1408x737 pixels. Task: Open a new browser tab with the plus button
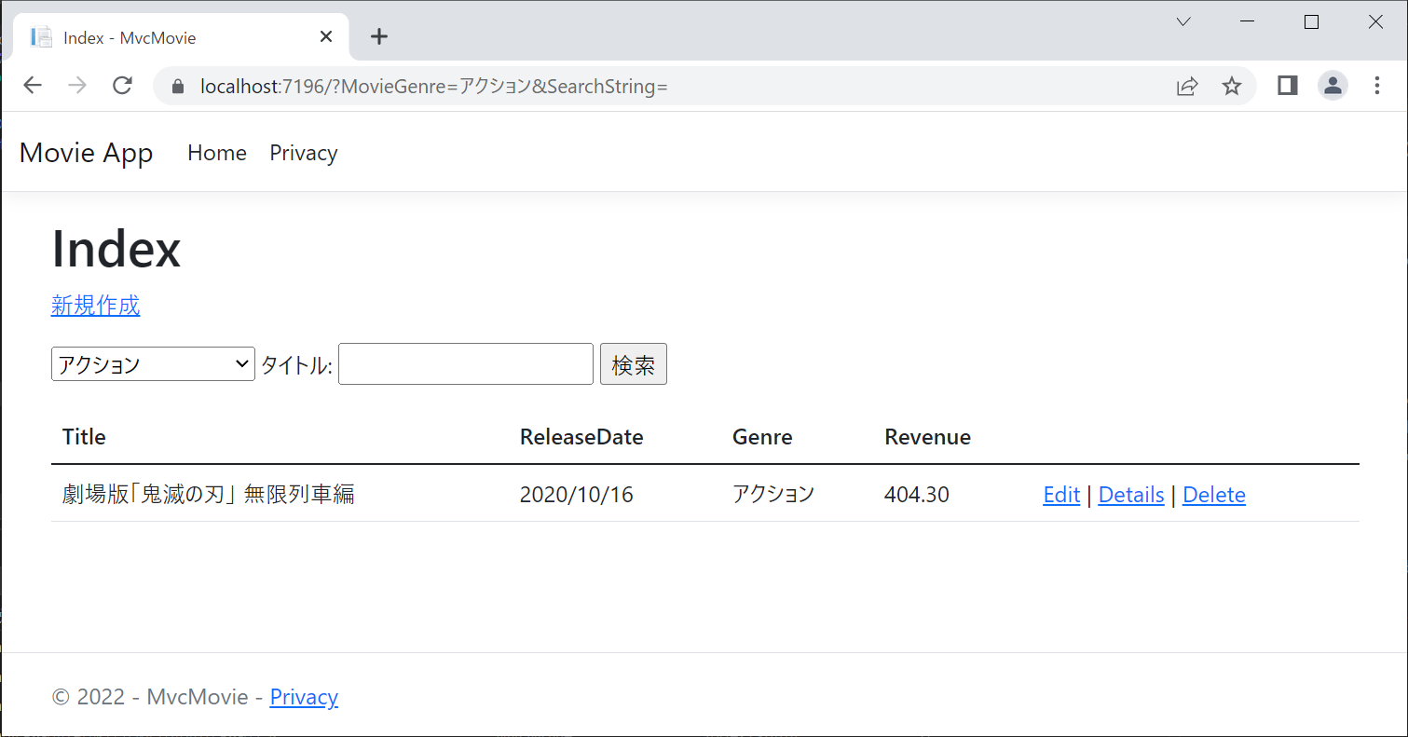pyautogui.click(x=378, y=36)
